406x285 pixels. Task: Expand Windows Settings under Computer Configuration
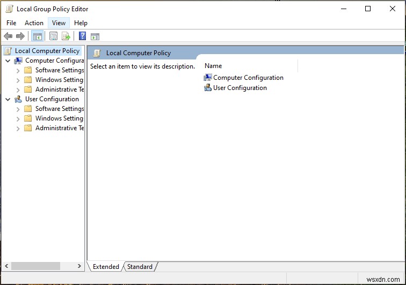tap(18, 80)
